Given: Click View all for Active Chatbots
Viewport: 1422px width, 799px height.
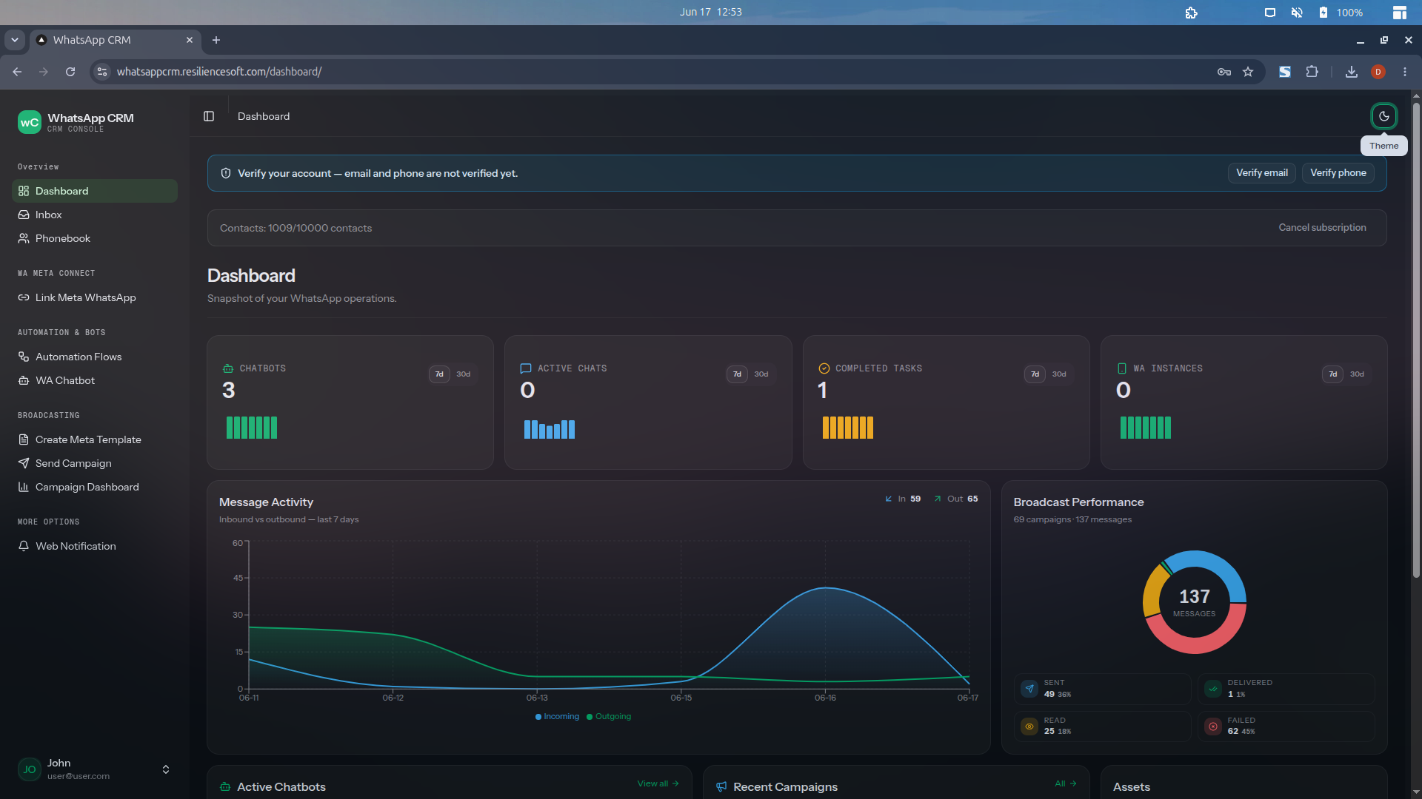Looking at the screenshot, I should [x=658, y=784].
